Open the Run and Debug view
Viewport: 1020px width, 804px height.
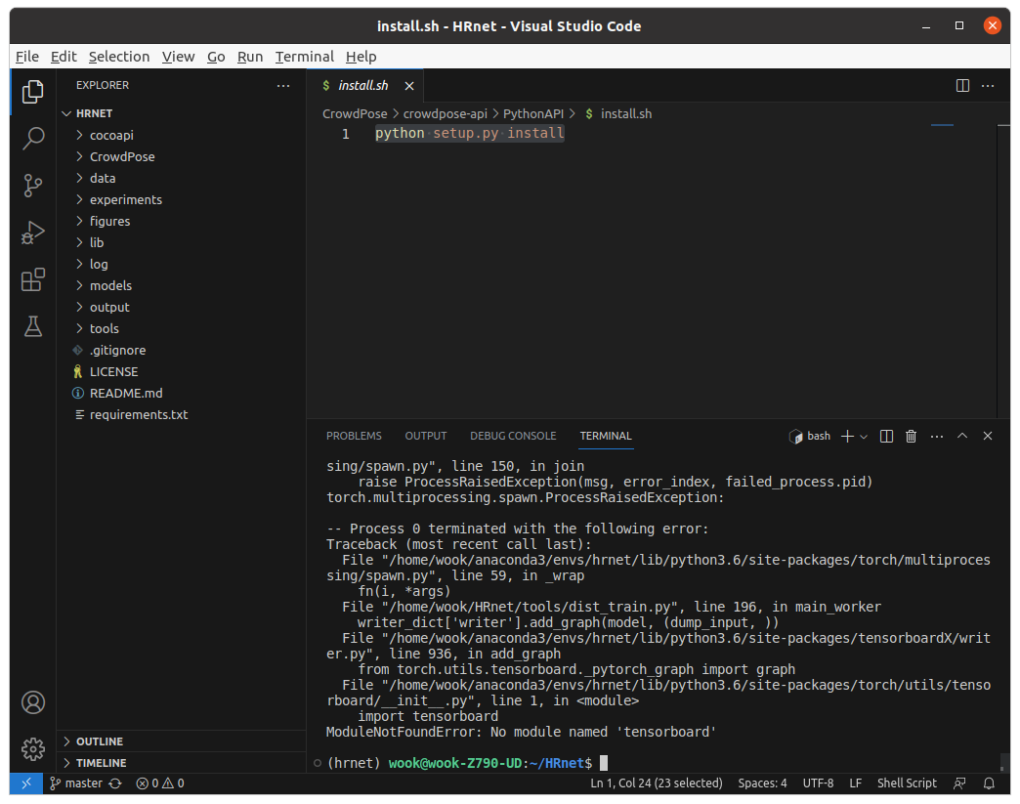tap(32, 233)
